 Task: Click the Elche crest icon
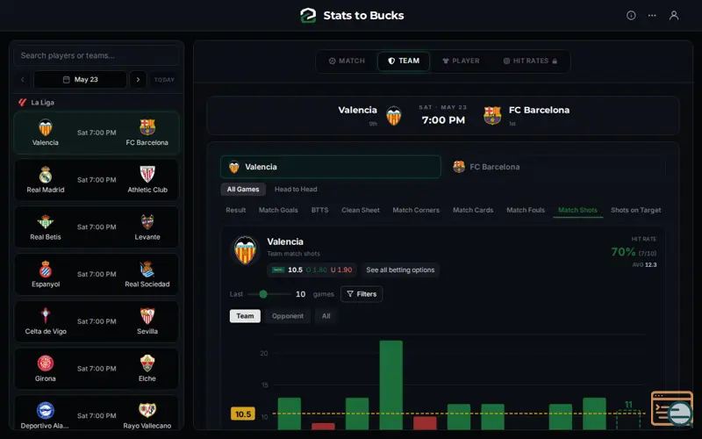tap(147, 363)
